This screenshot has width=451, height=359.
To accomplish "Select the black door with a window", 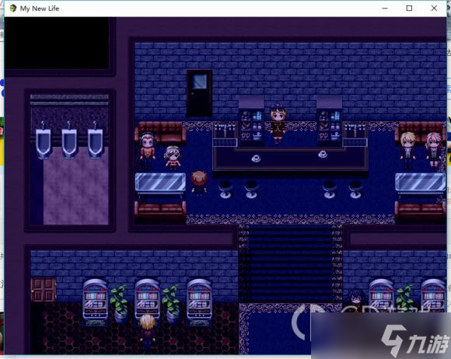I will pos(199,93).
